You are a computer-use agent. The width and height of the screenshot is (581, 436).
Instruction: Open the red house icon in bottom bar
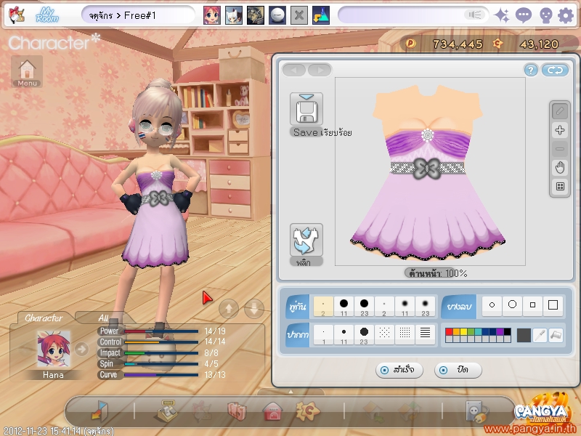[272, 411]
